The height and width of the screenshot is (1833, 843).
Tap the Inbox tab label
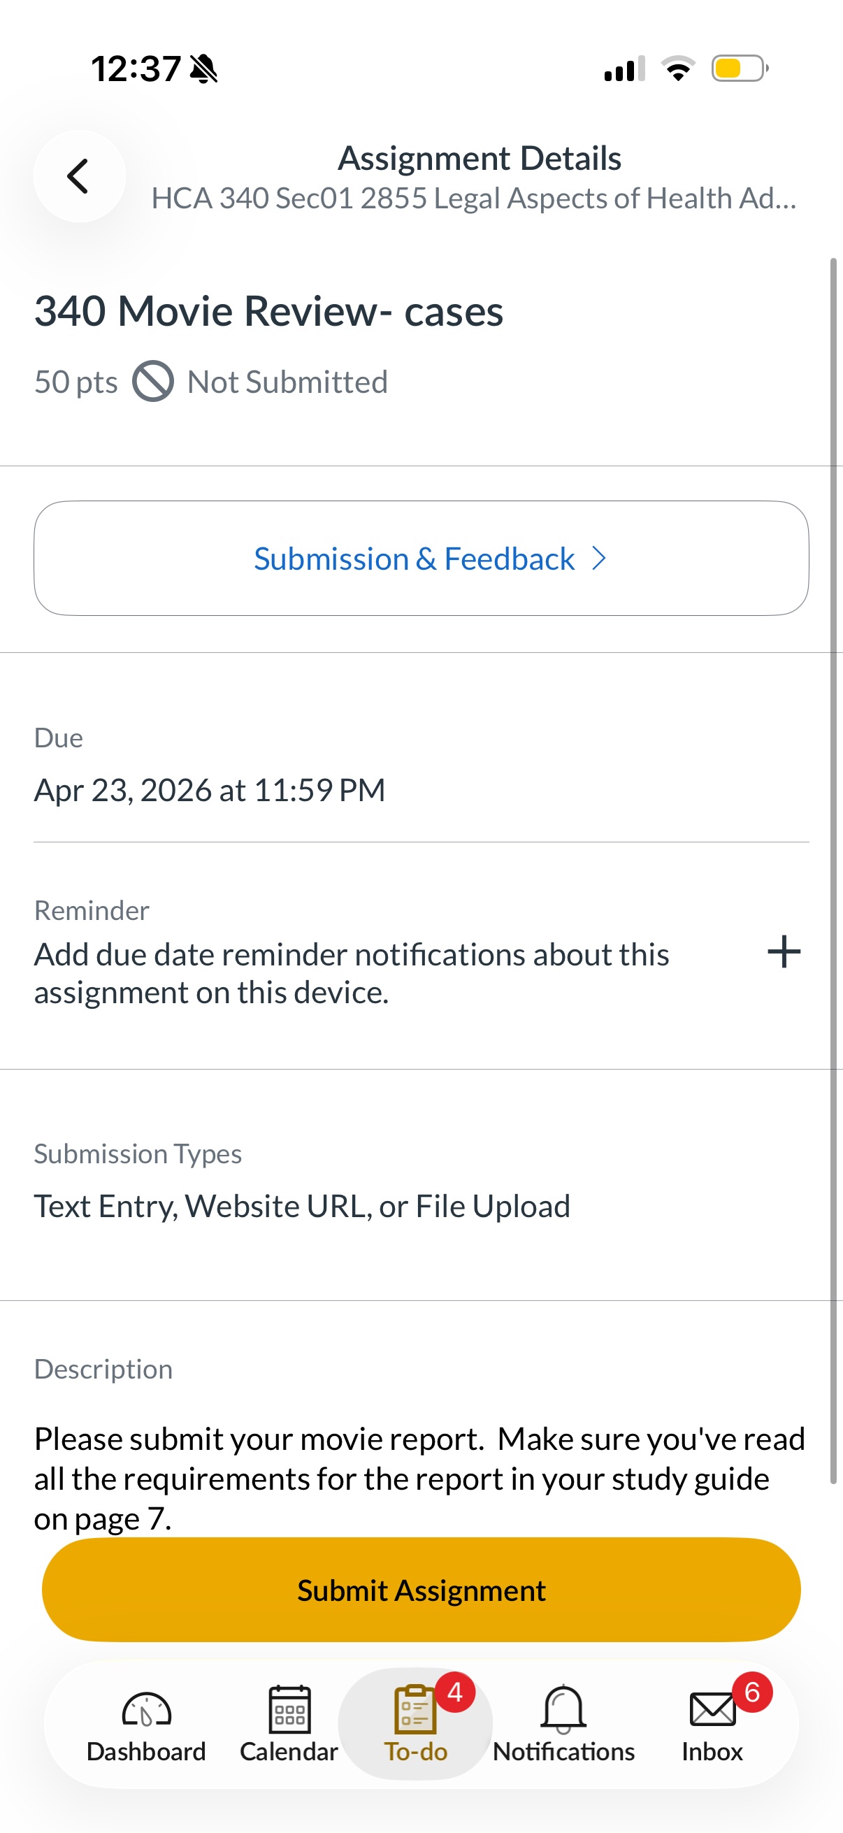[712, 1752]
